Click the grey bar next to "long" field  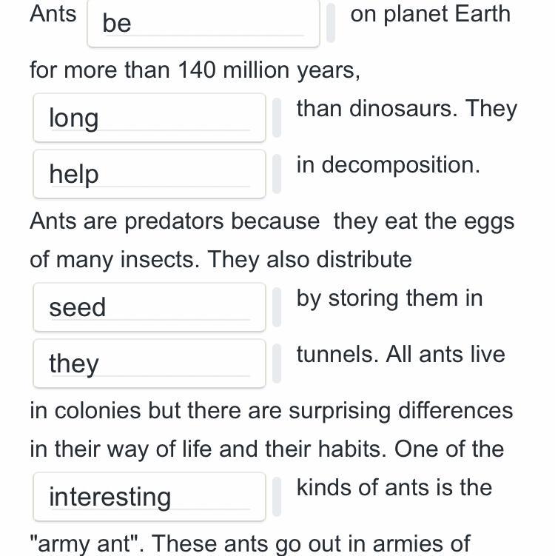click(x=277, y=118)
